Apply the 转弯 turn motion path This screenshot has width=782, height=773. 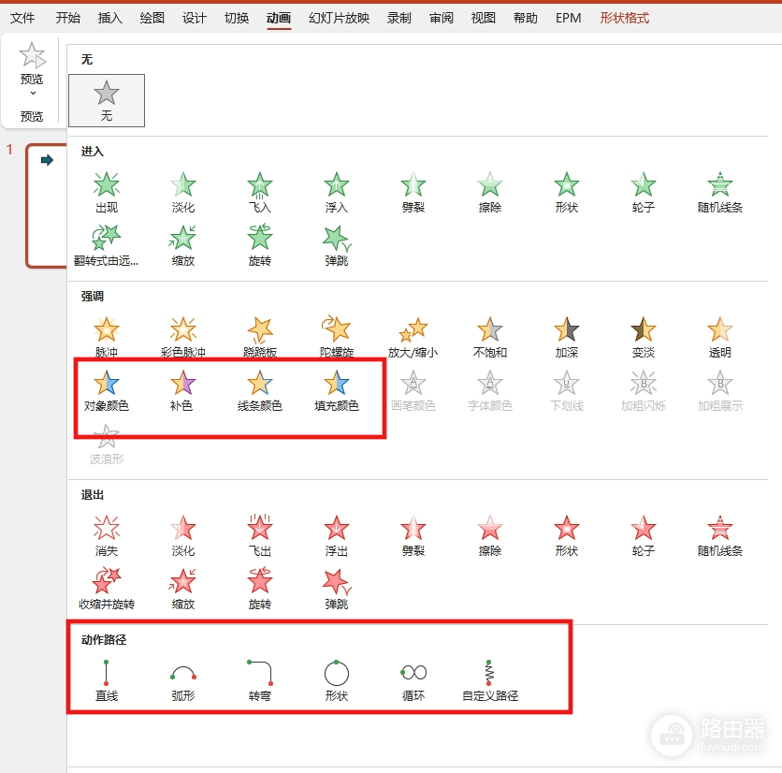(x=260, y=680)
